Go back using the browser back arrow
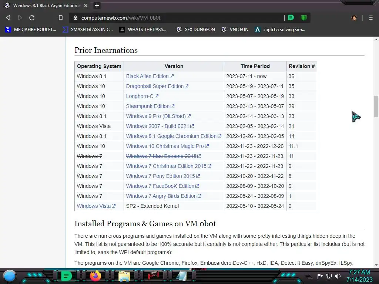The height and width of the screenshot is (284, 379). (8, 18)
